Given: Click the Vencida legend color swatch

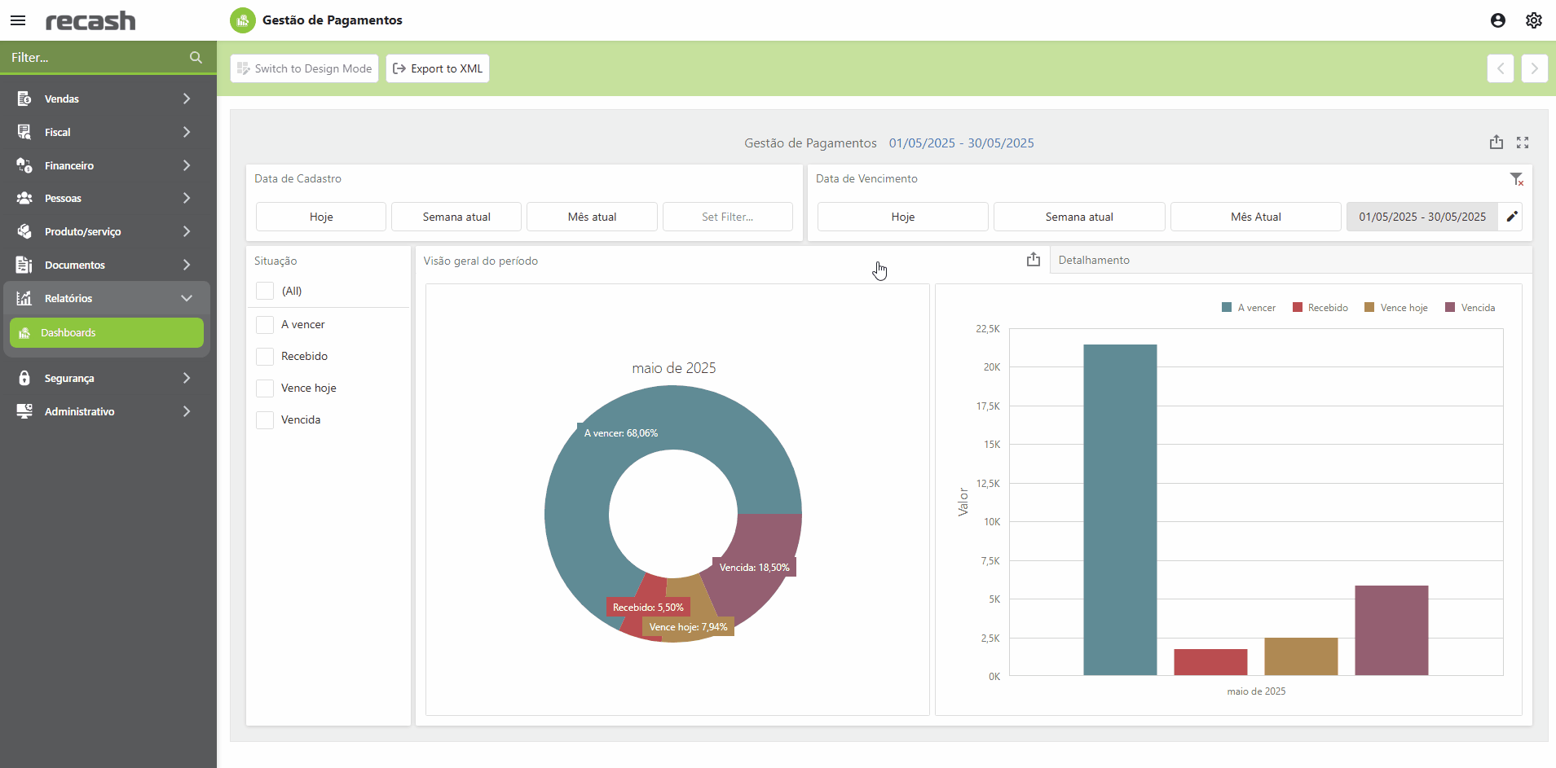Looking at the screenshot, I should [1450, 308].
